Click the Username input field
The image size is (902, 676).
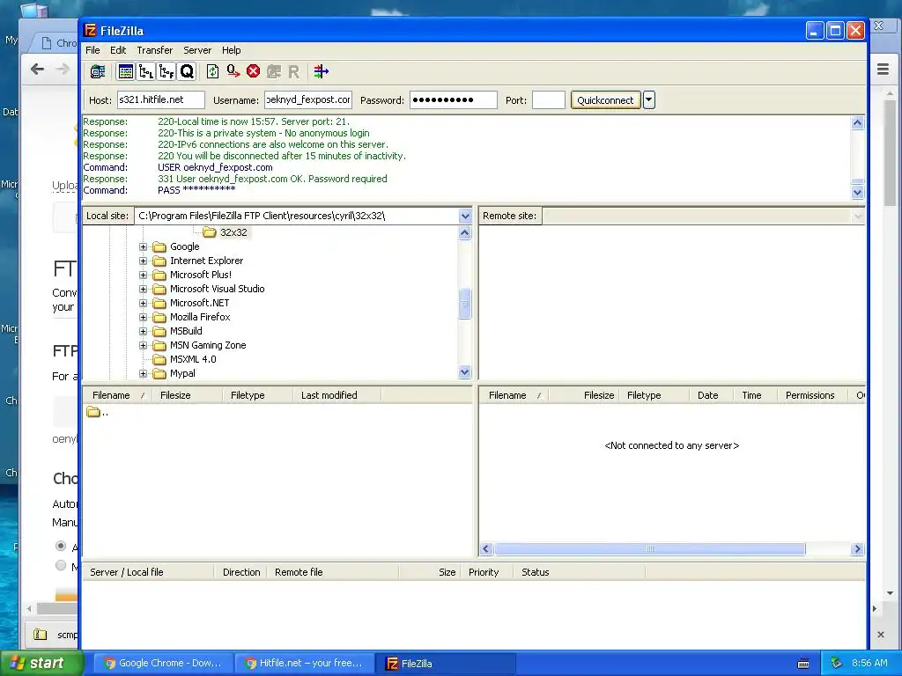(308, 99)
